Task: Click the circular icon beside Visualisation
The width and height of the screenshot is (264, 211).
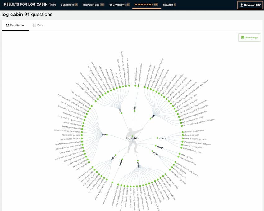Action: point(7,25)
